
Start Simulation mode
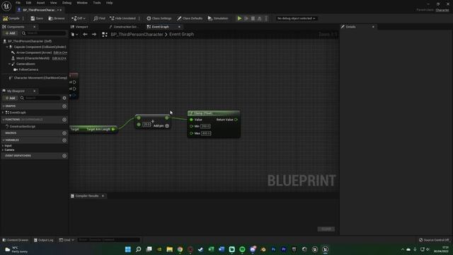click(x=218, y=18)
